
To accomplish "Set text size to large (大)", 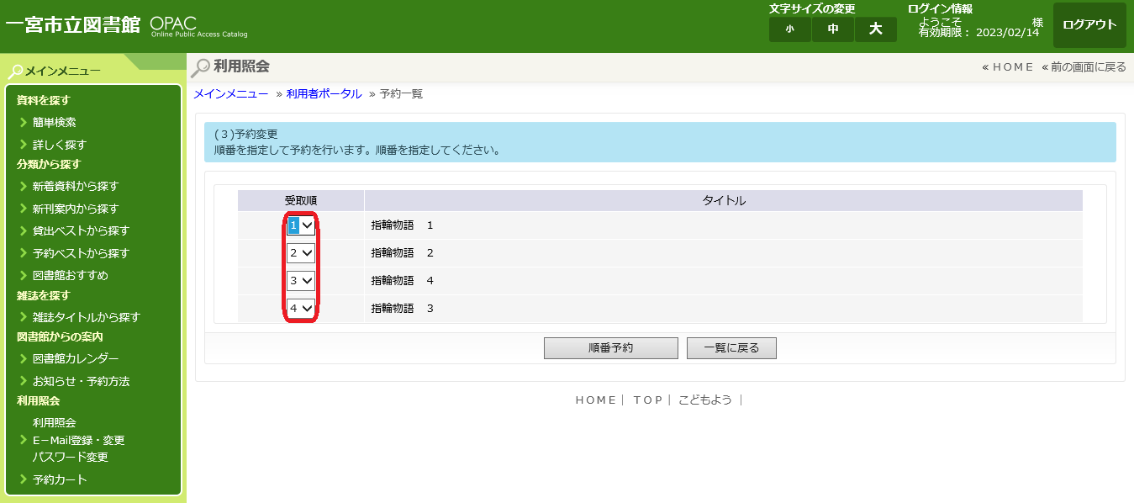I will point(876,29).
